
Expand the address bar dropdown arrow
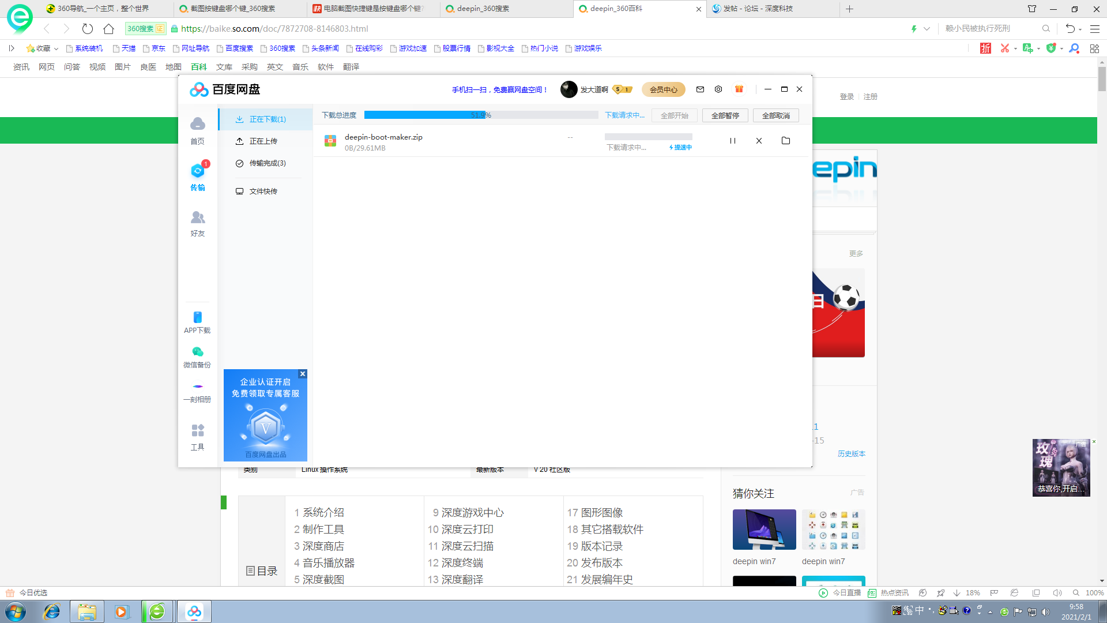(927, 29)
